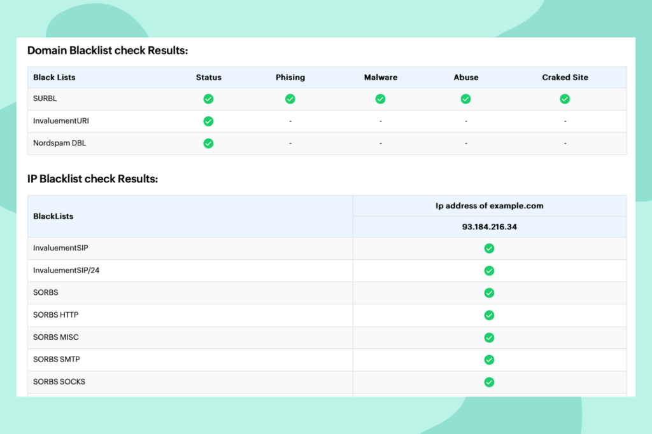Click SURBL Malware green check icon
The width and height of the screenshot is (652, 434).
(380, 99)
